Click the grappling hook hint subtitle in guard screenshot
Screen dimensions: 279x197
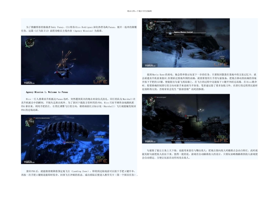pyautogui.click(x=186, y=140)
